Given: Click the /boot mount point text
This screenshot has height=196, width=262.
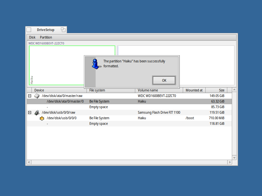Looking at the screenshot, I should pos(190,118).
